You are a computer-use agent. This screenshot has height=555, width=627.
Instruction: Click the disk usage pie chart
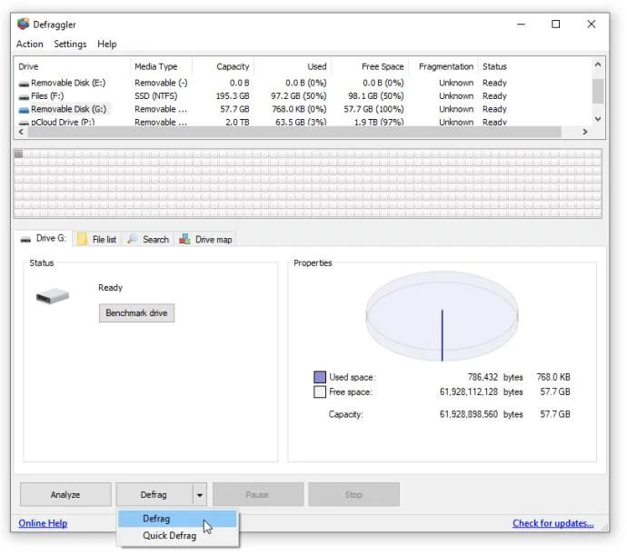coord(442,316)
